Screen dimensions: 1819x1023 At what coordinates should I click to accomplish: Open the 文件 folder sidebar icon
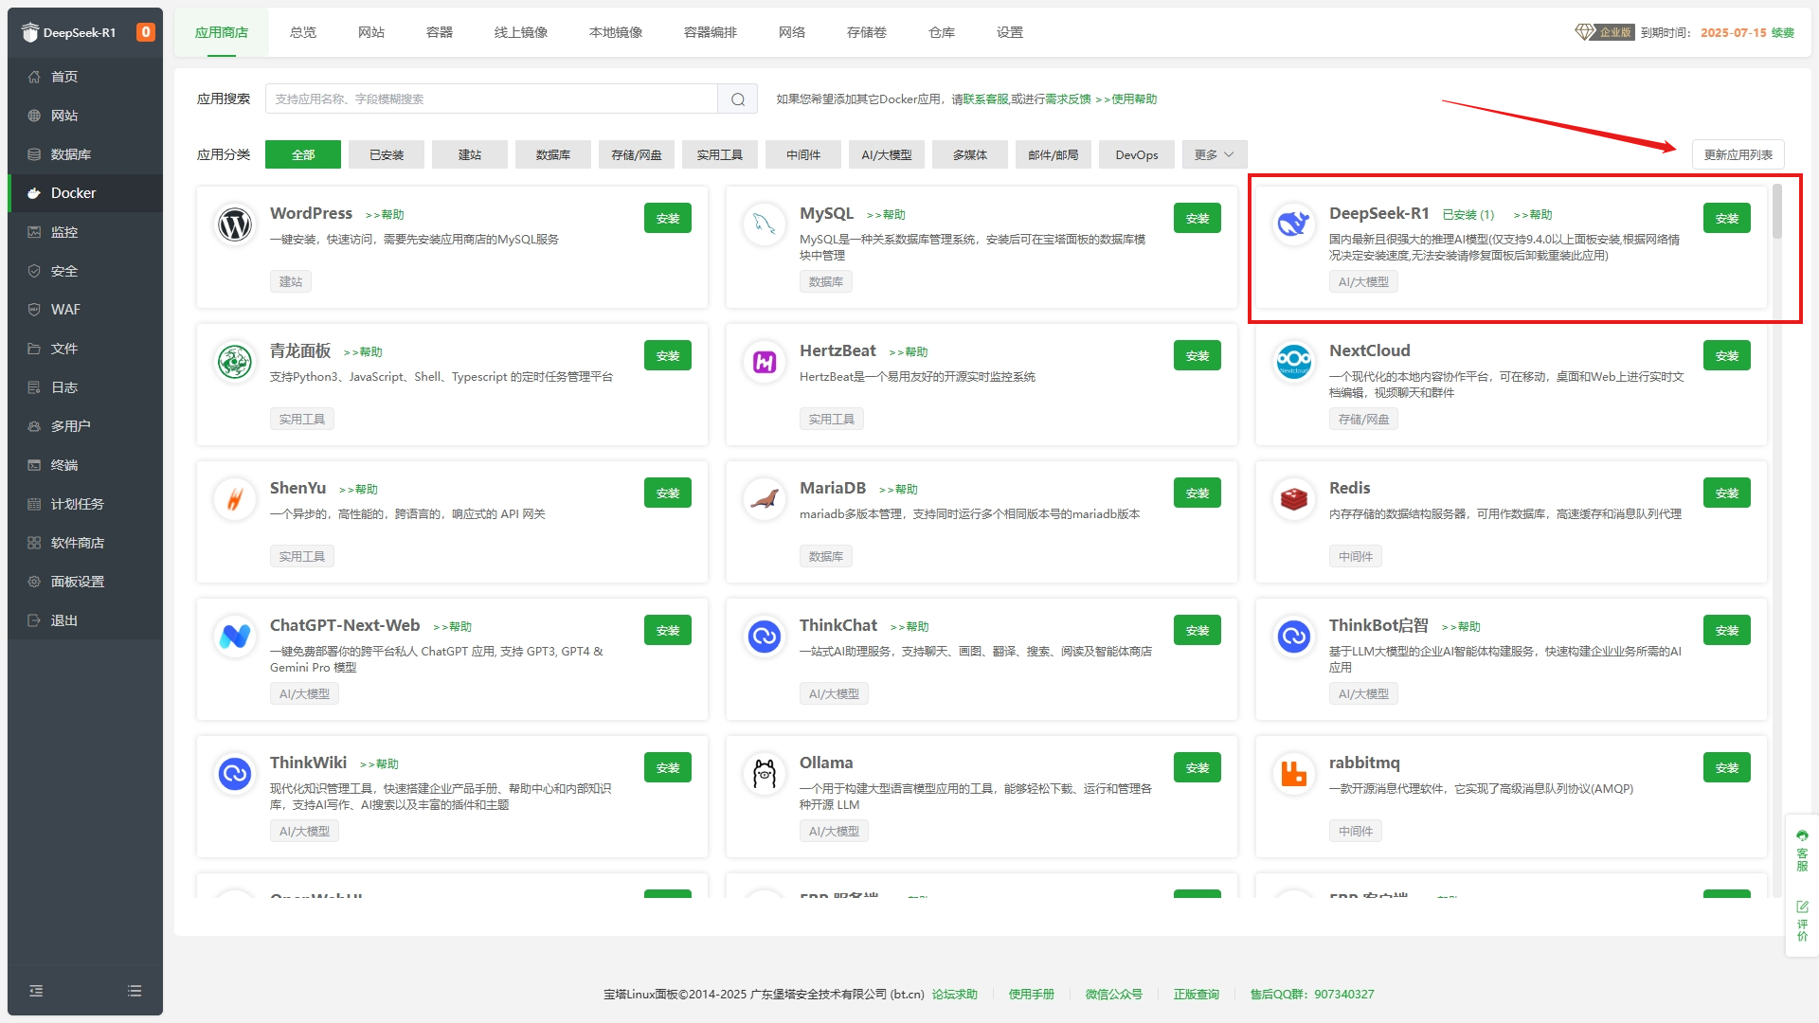click(34, 349)
